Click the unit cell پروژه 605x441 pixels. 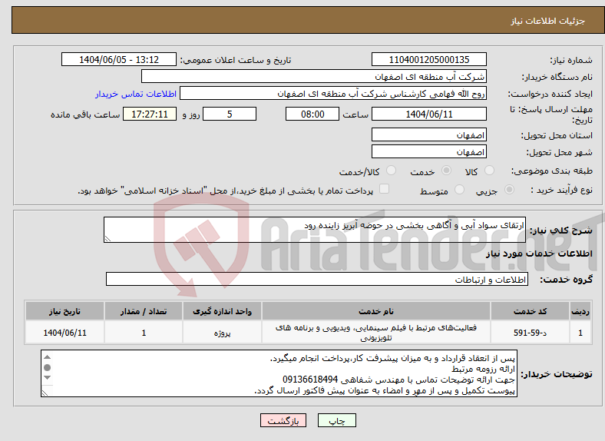coord(222,333)
